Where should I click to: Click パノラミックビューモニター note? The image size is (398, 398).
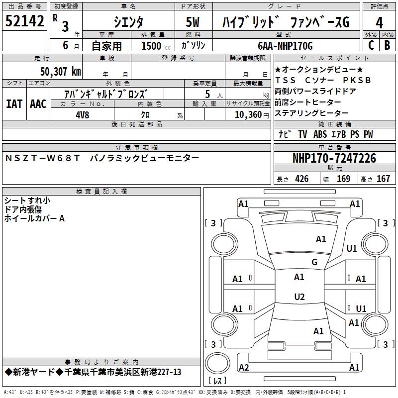tap(144, 158)
